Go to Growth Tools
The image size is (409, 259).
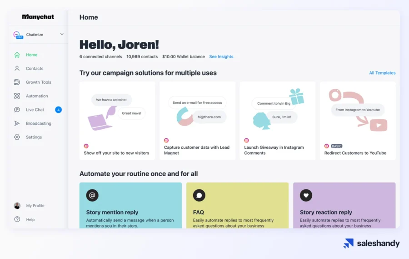coord(38,82)
